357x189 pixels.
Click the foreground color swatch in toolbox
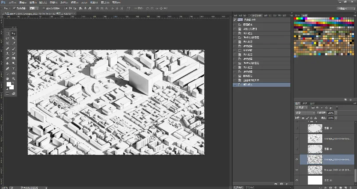[x=8, y=85]
